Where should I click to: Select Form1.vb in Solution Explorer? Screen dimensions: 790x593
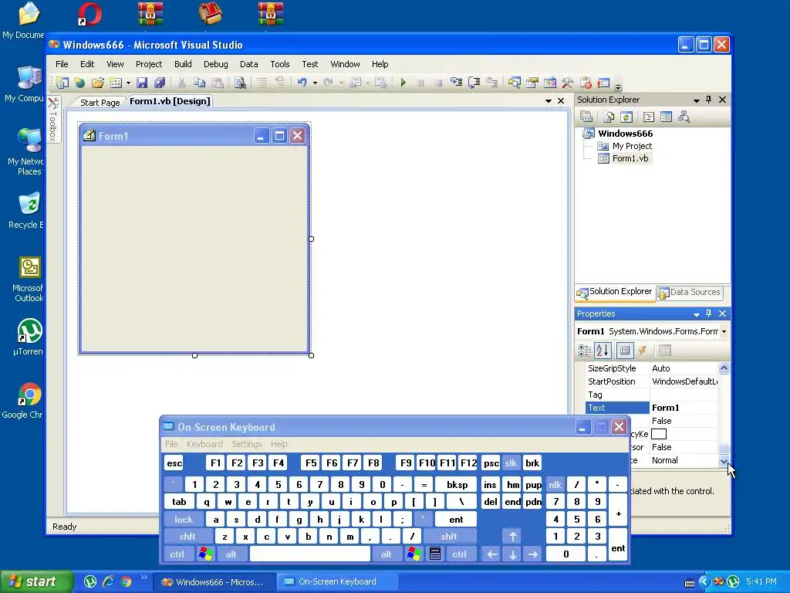coord(630,158)
